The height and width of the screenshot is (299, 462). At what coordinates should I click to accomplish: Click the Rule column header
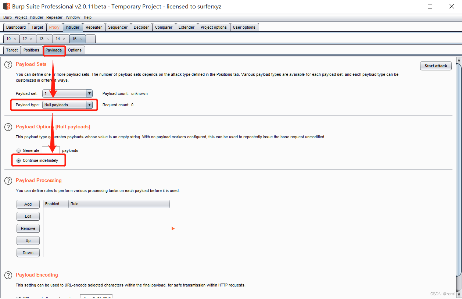click(119, 204)
